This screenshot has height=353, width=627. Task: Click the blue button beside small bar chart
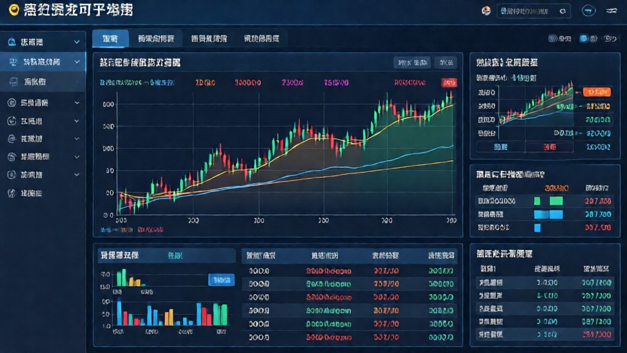(221, 279)
